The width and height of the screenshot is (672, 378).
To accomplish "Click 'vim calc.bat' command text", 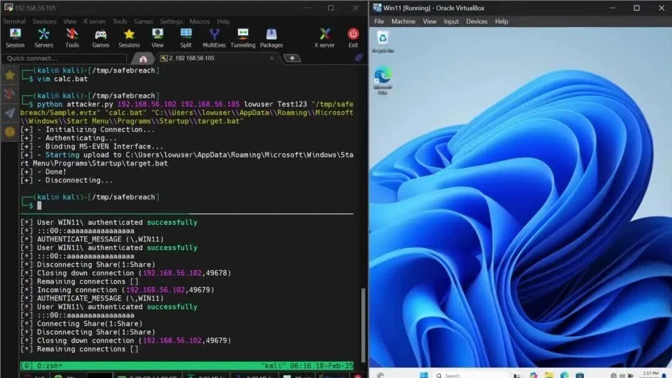I will pos(62,79).
